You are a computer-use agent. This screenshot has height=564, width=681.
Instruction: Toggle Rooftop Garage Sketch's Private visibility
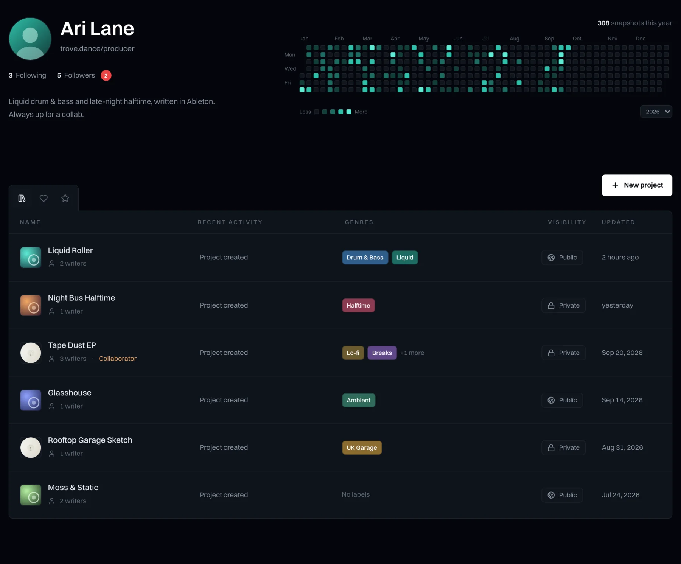(x=563, y=447)
